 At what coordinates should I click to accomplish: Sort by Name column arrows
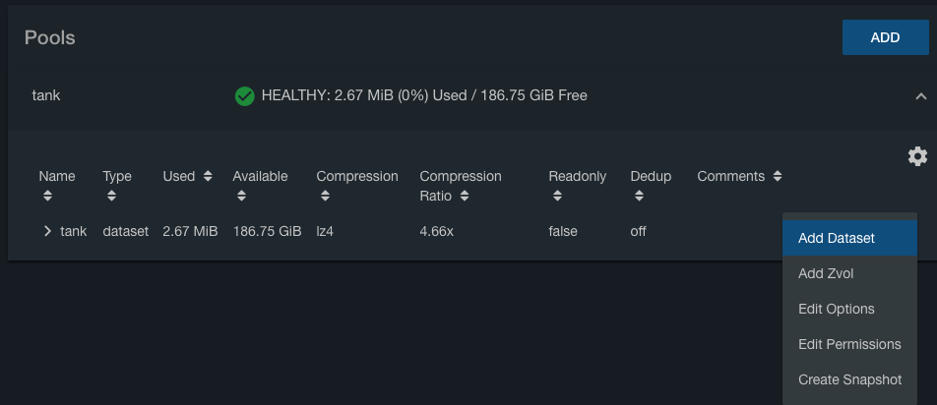coord(44,196)
